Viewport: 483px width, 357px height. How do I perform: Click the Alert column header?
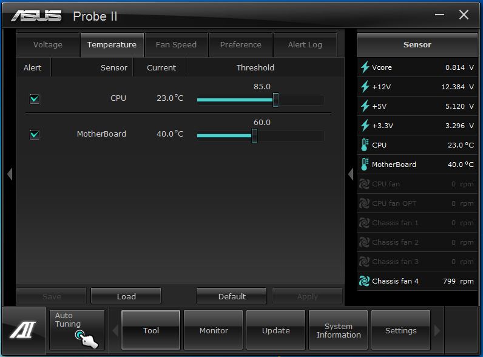(x=32, y=67)
